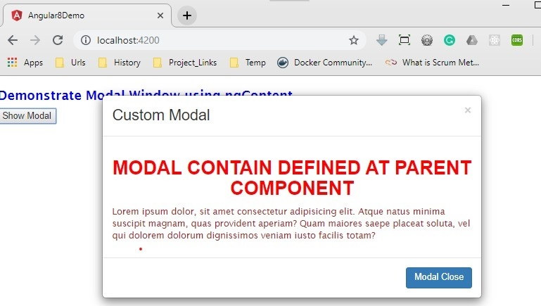541x306 pixels.
Task: Click the forward navigation arrow
Action: [x=35, y=40]
